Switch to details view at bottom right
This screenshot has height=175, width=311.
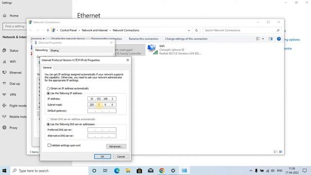[x=276, y=152]
